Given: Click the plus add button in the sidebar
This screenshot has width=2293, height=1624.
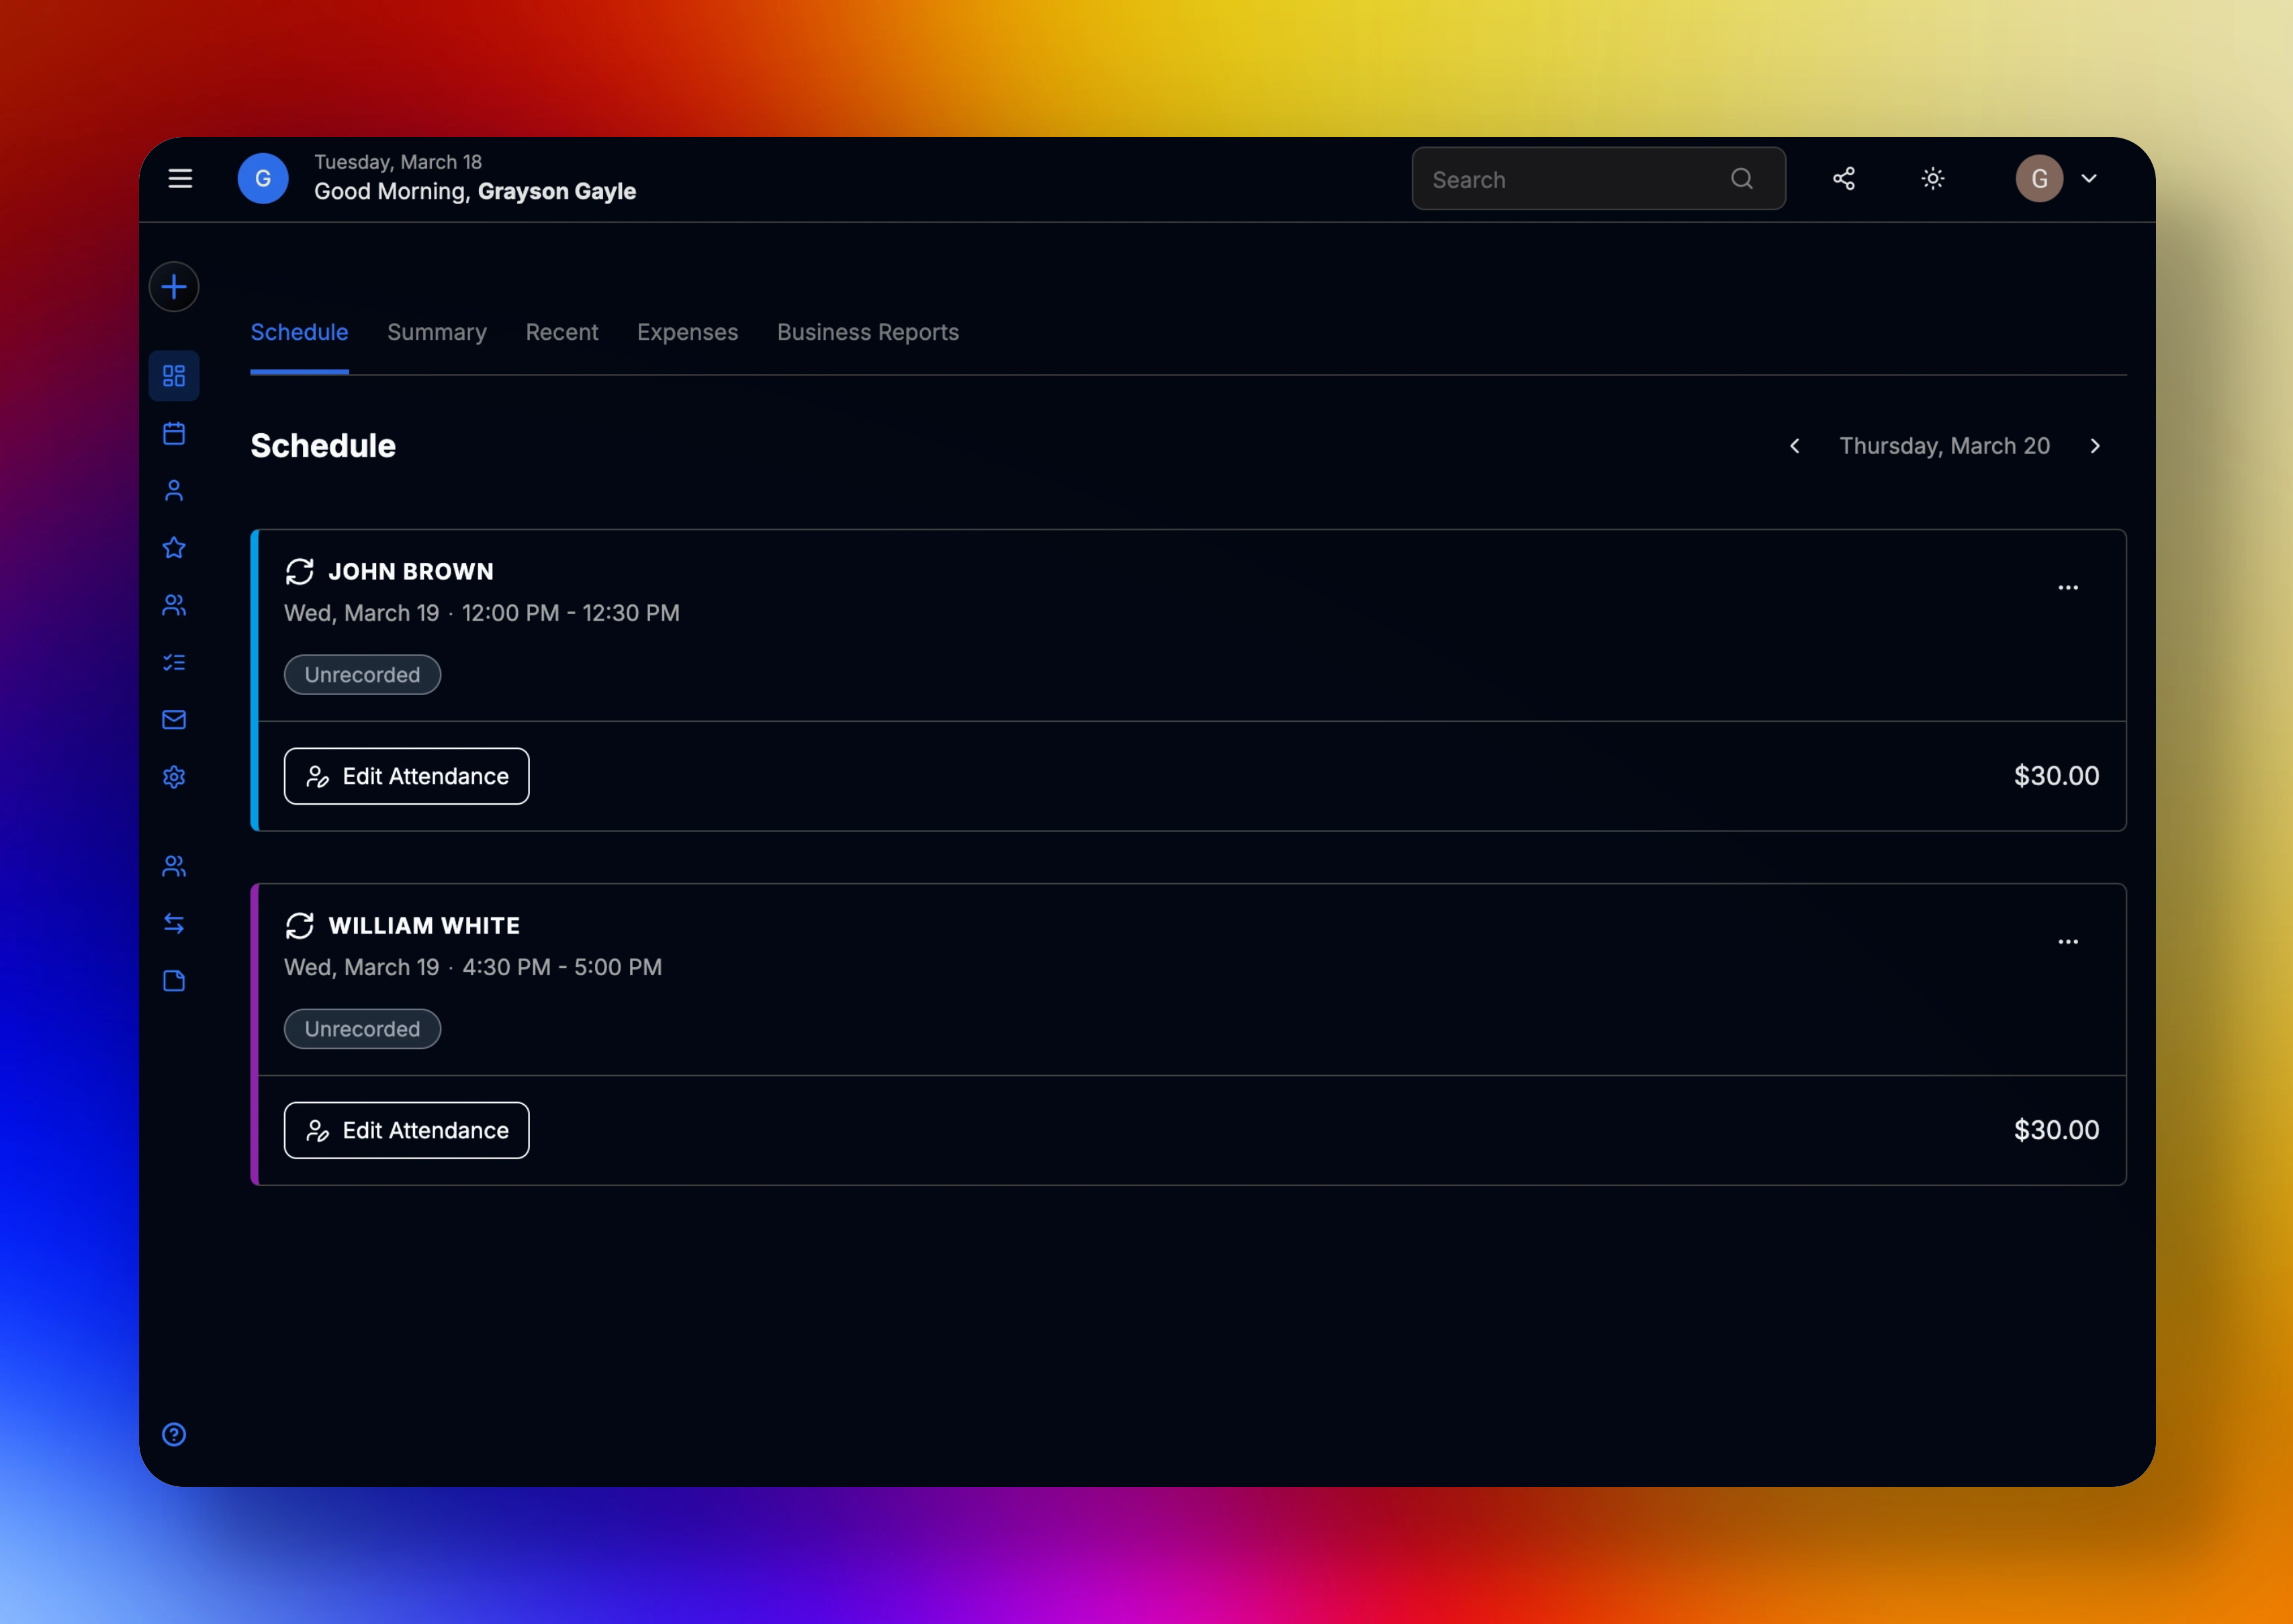Looking at the screenshot, I should (x=174, y=287).
